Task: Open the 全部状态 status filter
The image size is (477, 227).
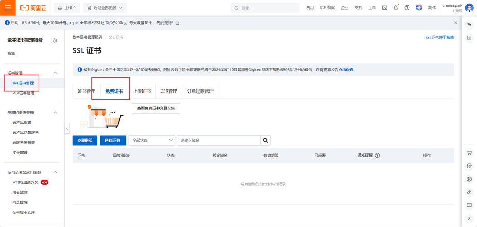Action: tap(152, 140)
